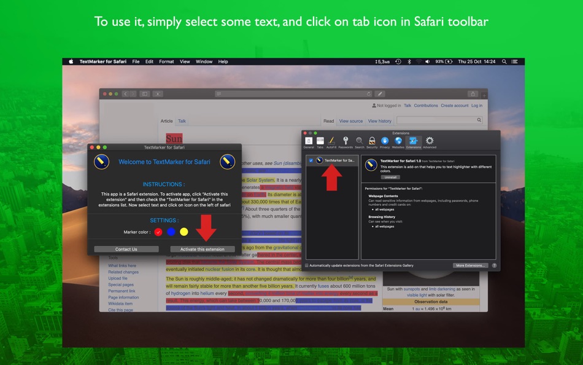The image size is (583, 365).
Task: Open Spotlight search in menu bar
Action: tap(504, 61)
